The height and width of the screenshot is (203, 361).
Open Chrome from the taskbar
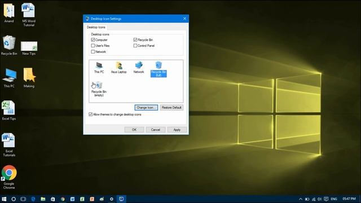(63, 199)
